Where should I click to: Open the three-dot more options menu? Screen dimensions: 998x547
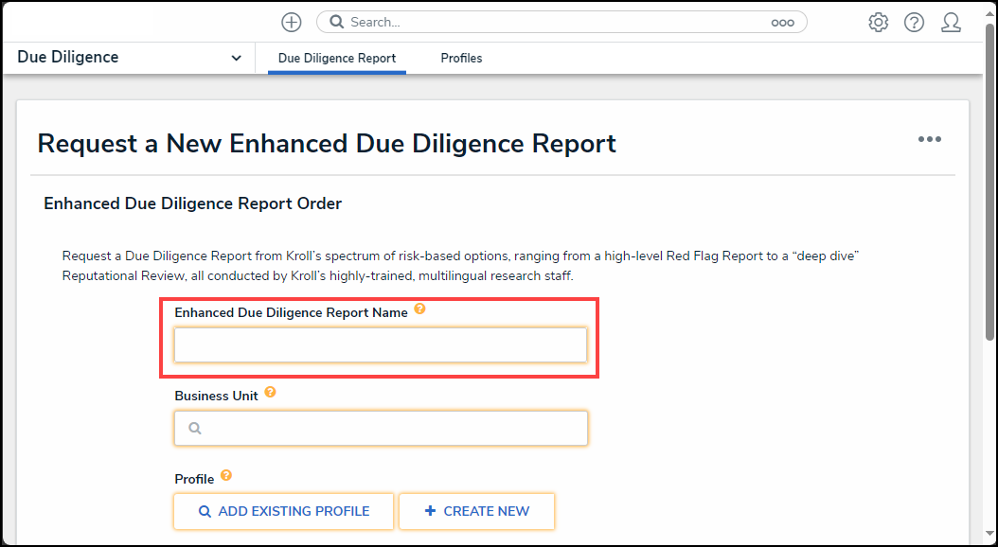929,139
